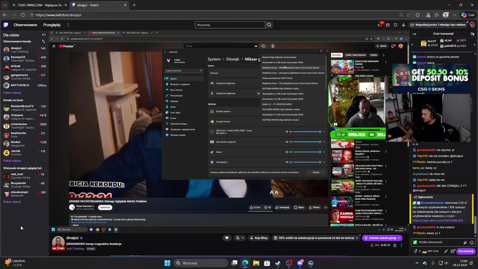Show previous gift leaderboard with left chevron
The image size is (478, 269).
(x=412, y=44)
